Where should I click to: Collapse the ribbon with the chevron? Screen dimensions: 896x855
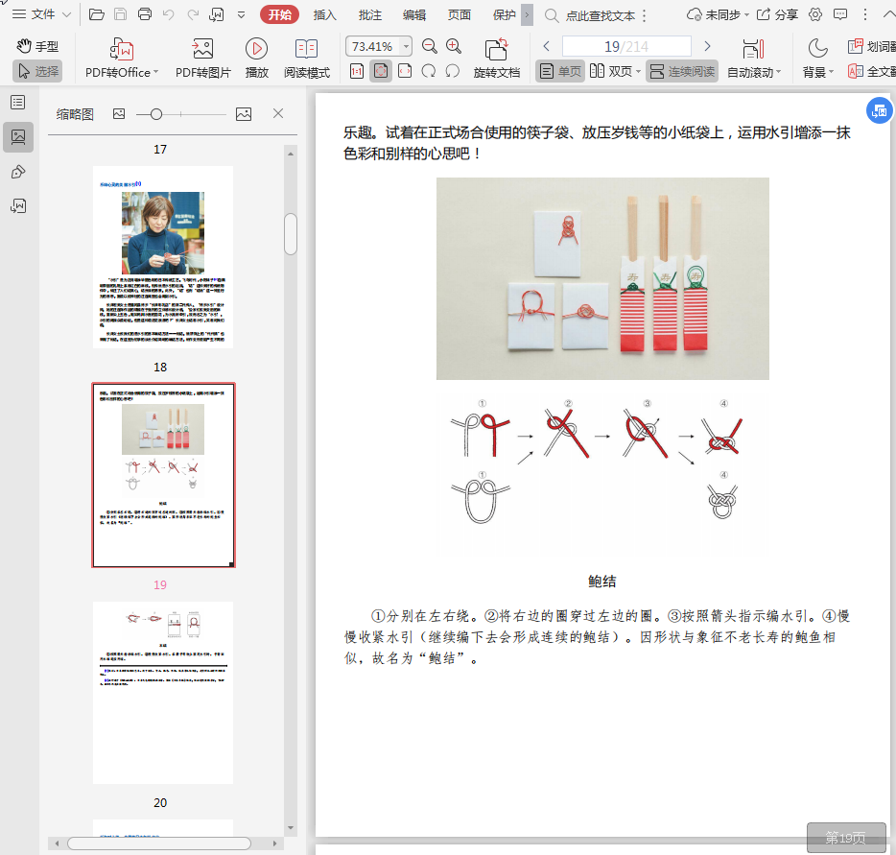click(x=889, y=14)
